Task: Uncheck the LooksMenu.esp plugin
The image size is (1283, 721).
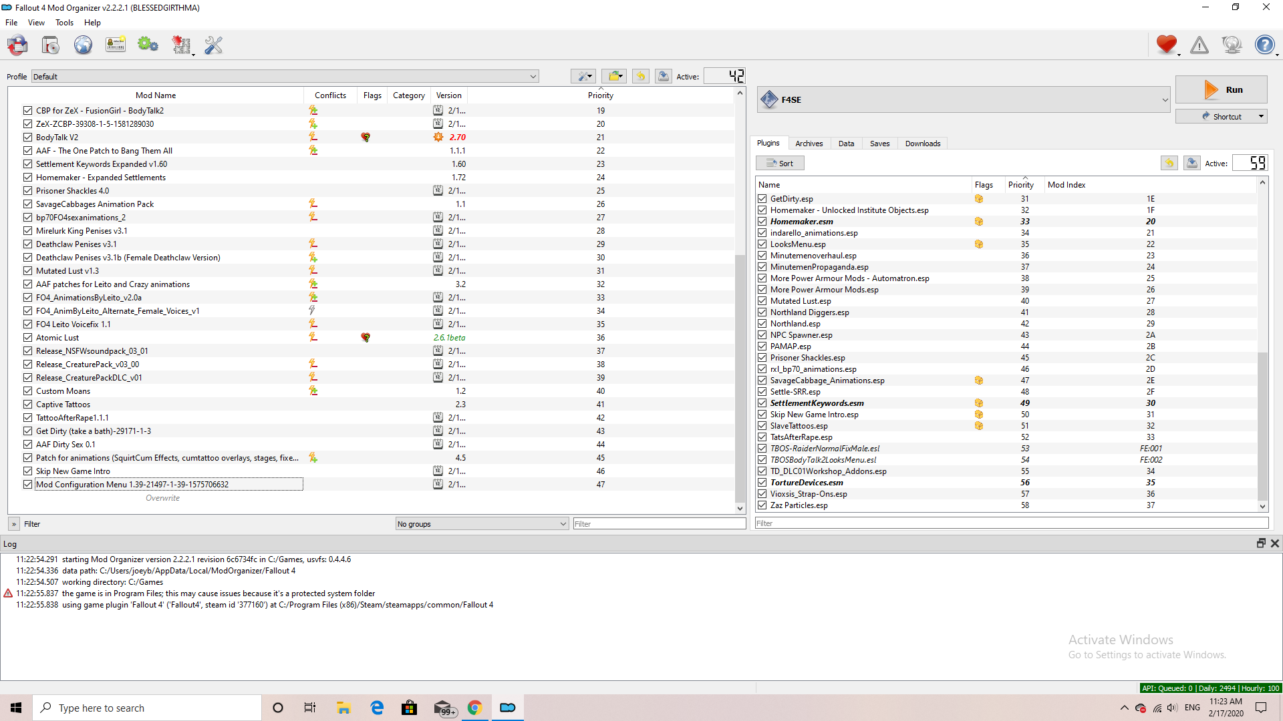Action: tap(762, 244)
